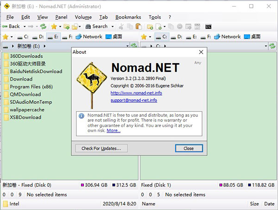Click right panel bookmarks star icon

[144, 37]
